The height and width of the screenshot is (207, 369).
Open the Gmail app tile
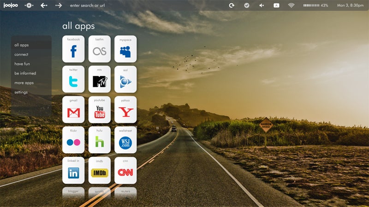pyautogui.click(x=73, y=109)
